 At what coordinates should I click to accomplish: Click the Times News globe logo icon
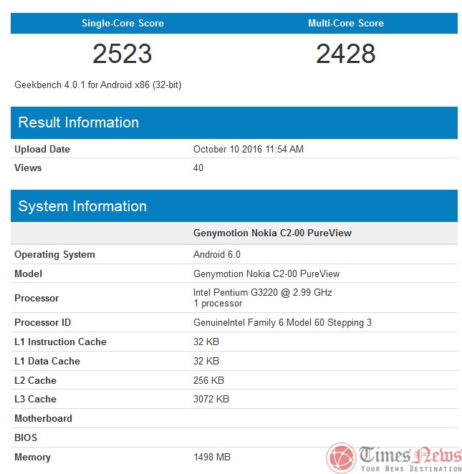click(x=341, y=458)
